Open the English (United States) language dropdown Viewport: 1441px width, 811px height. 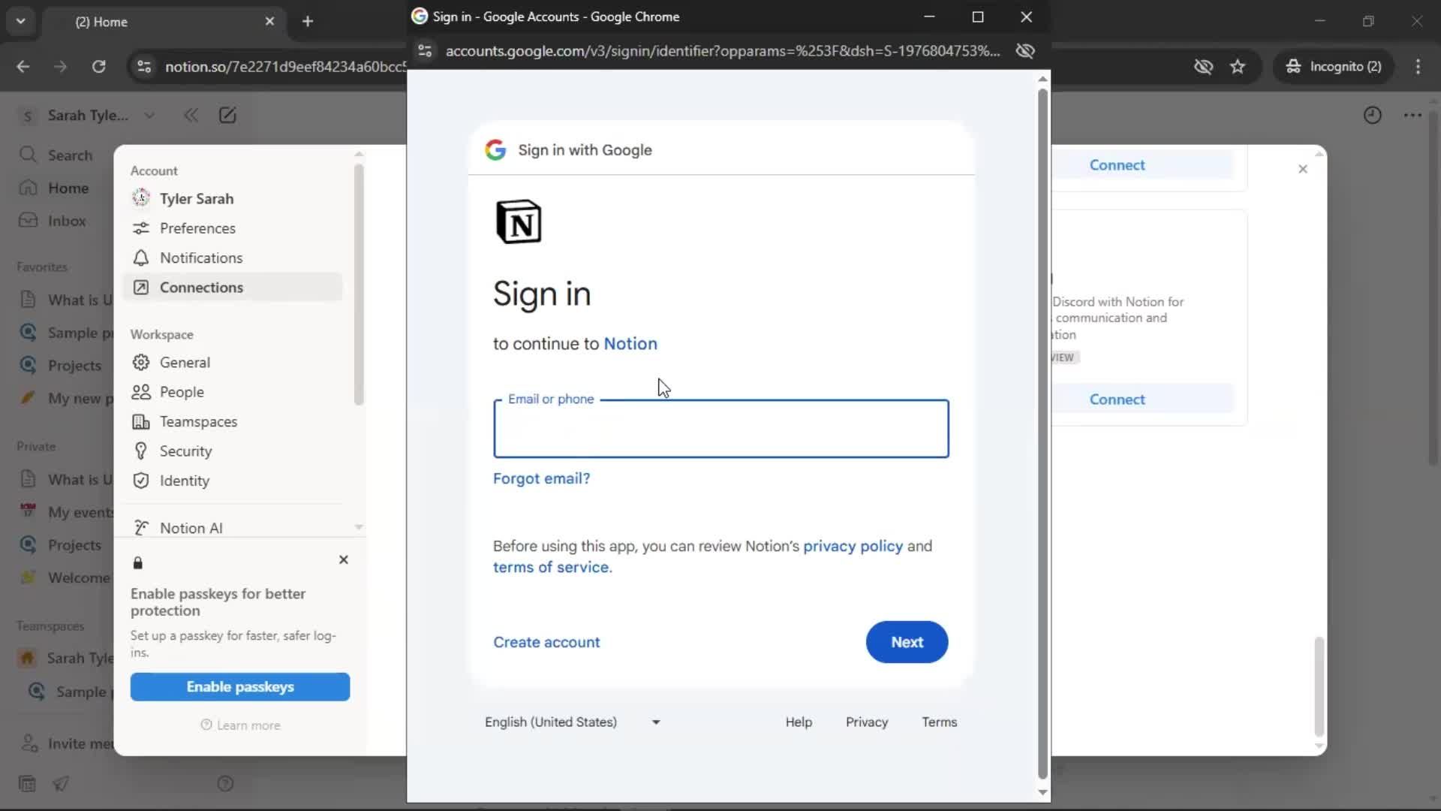point(573,722)
